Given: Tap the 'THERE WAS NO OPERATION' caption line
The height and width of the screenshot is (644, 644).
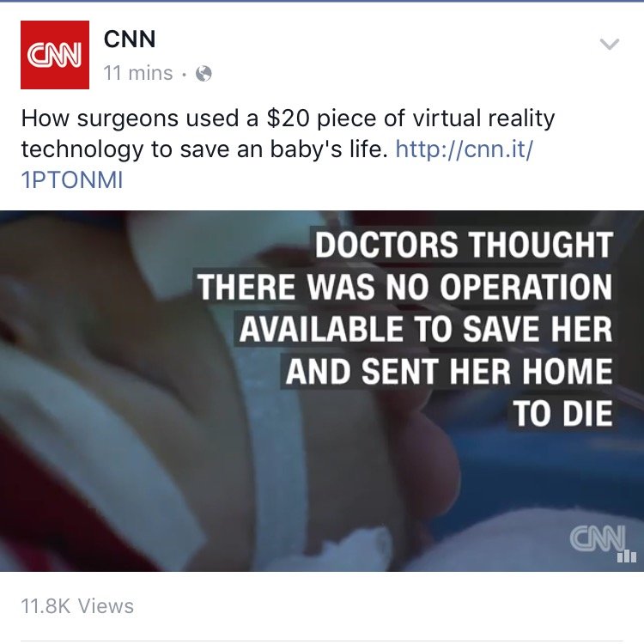Looking at the screenshot, I should 404,287.
